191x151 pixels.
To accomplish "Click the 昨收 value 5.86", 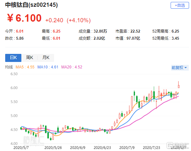I will [20, 38].
